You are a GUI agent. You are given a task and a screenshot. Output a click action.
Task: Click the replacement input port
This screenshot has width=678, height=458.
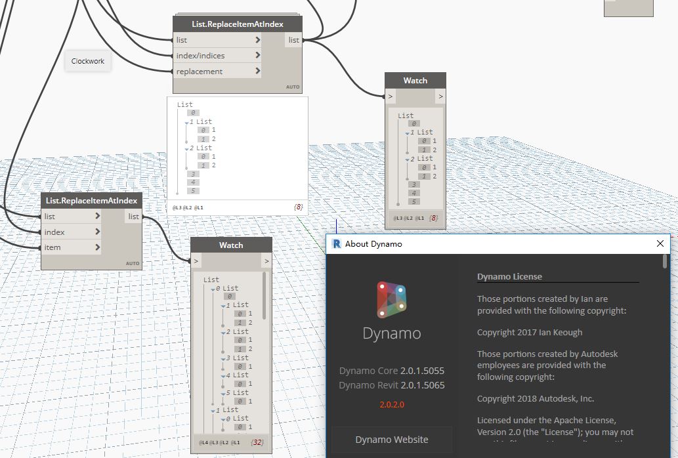coord(217,71)
